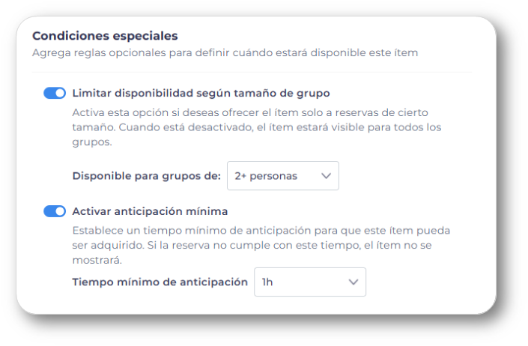Click the 'Agrega reglas opcionales' subtitle text
The height and width of the screenshot is (346, 528).
pyautogui.click(x=225, y=53)
